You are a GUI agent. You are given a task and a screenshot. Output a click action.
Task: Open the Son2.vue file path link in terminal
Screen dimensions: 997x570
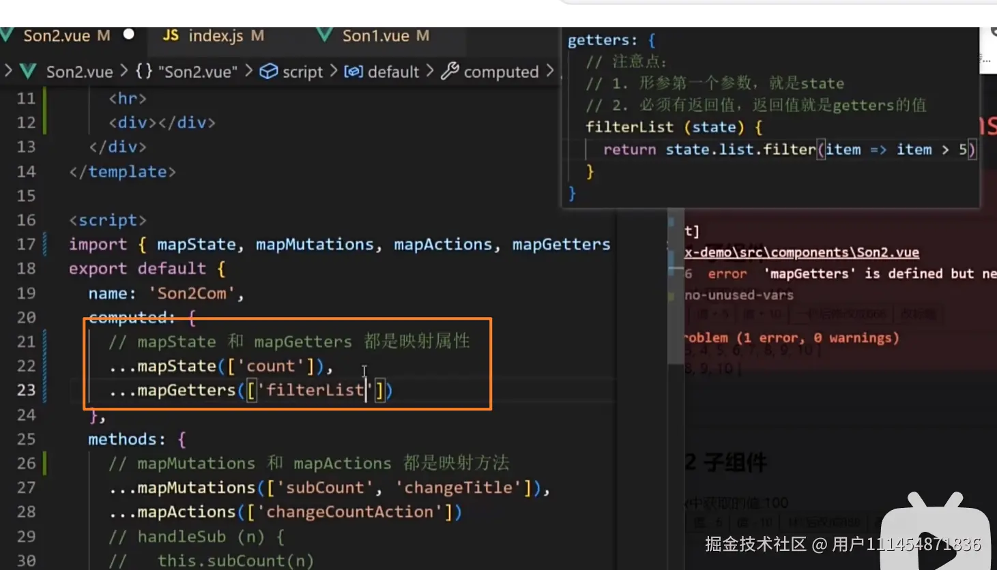[x=802, y=252]
